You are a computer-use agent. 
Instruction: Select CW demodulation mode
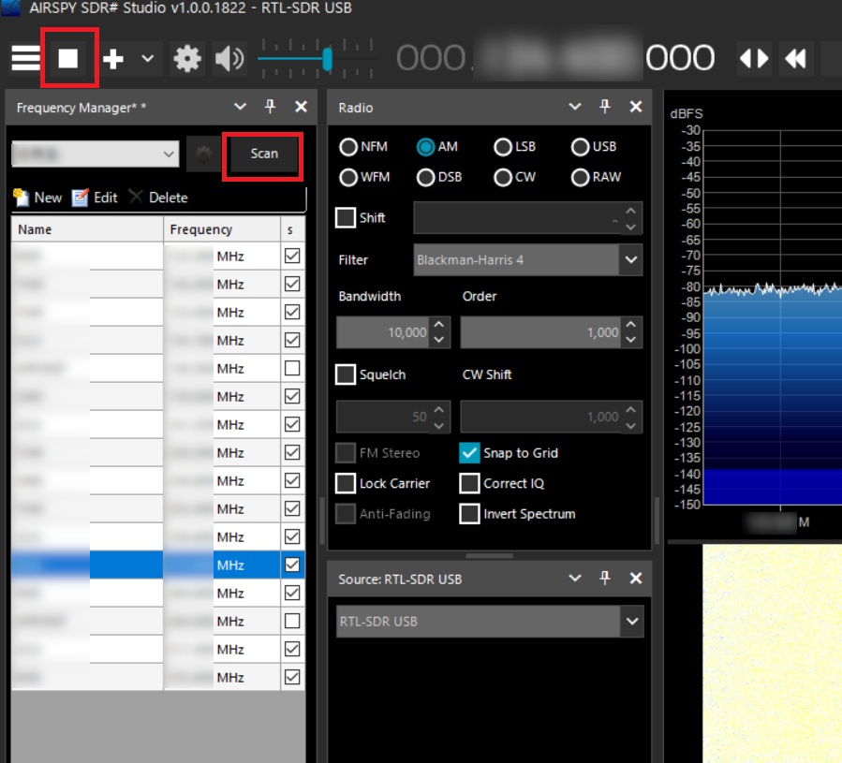tap(503, 177)
